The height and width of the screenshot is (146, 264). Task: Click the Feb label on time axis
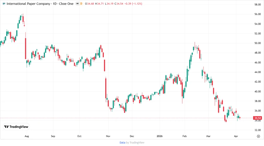(x=185, y=136)
